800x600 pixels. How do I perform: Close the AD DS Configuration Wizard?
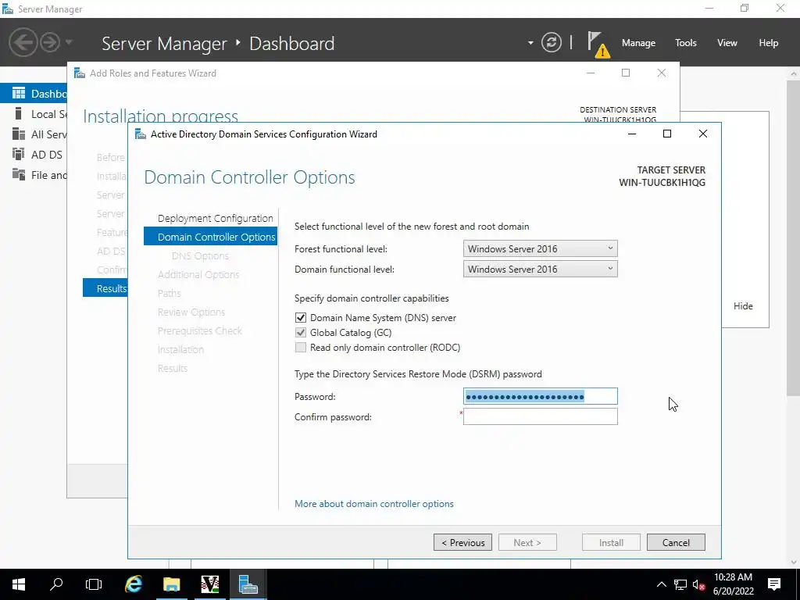702,134
